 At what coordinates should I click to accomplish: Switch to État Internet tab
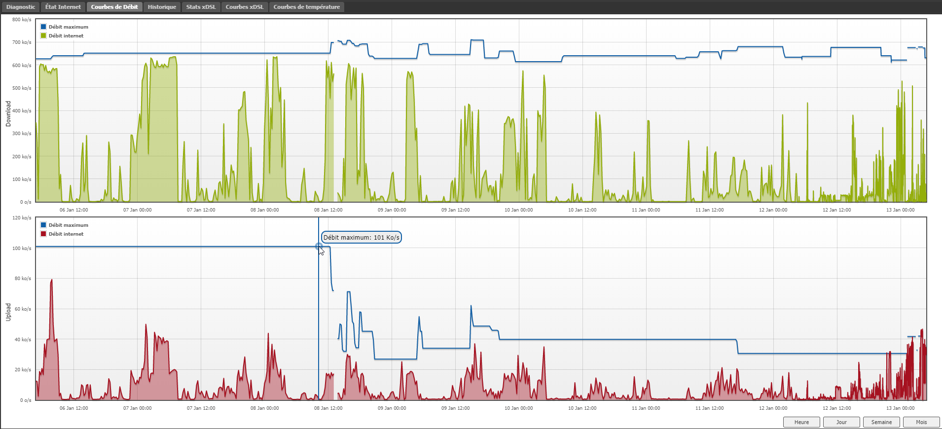pyautogui.click(x=63, y=7)
